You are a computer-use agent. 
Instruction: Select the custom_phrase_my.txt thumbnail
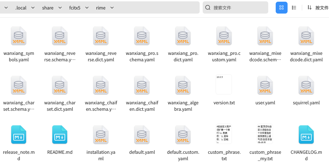coord(265,134)
